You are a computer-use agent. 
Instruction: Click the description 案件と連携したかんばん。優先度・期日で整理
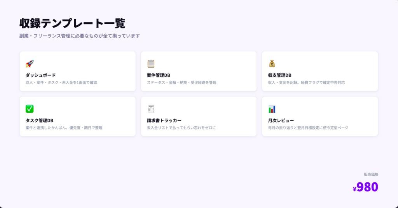[64, 128]
